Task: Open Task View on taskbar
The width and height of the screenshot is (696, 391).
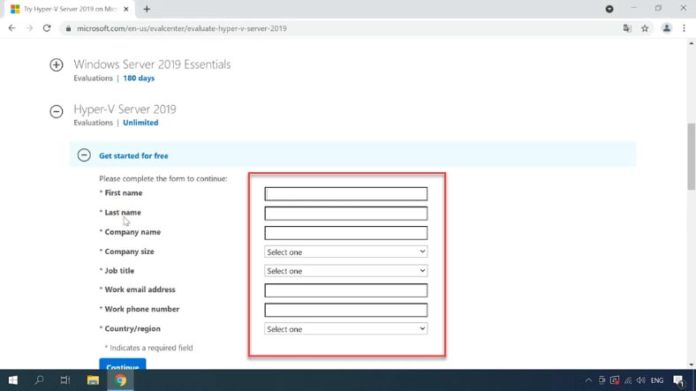Action: click(x=65, y=380)
